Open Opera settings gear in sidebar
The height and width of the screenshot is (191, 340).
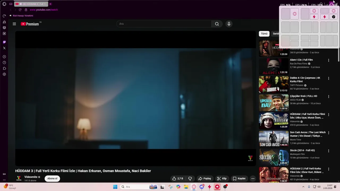point(4,74)
